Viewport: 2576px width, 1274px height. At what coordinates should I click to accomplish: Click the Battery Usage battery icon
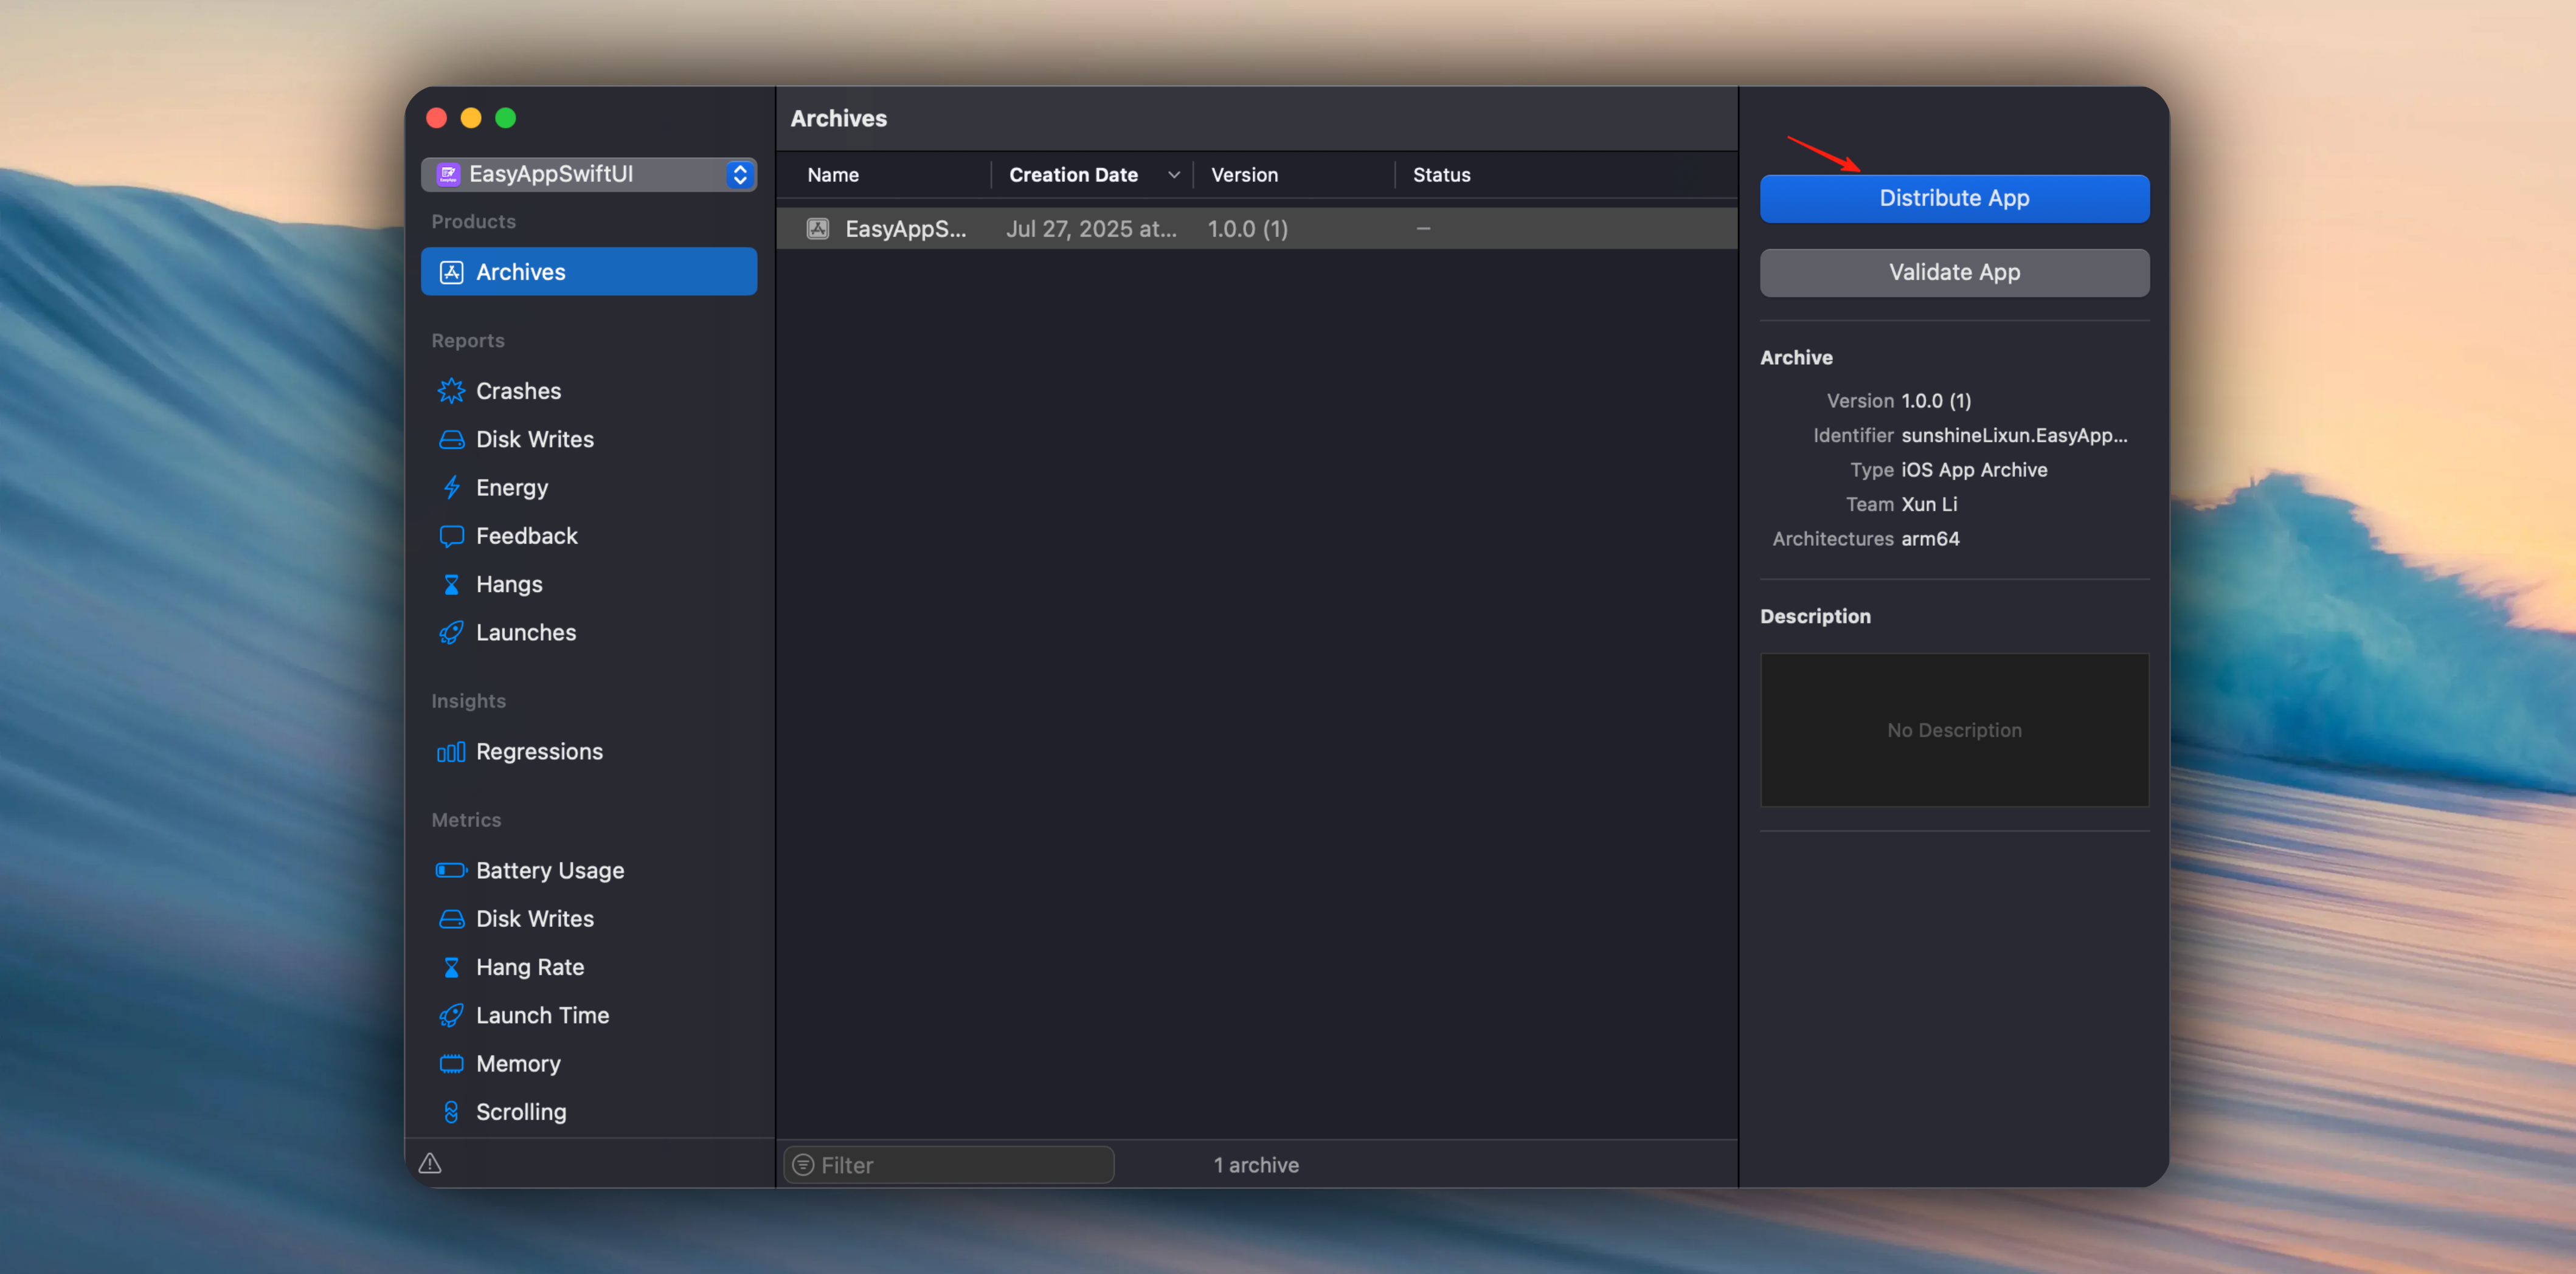(x=451, y=870)
